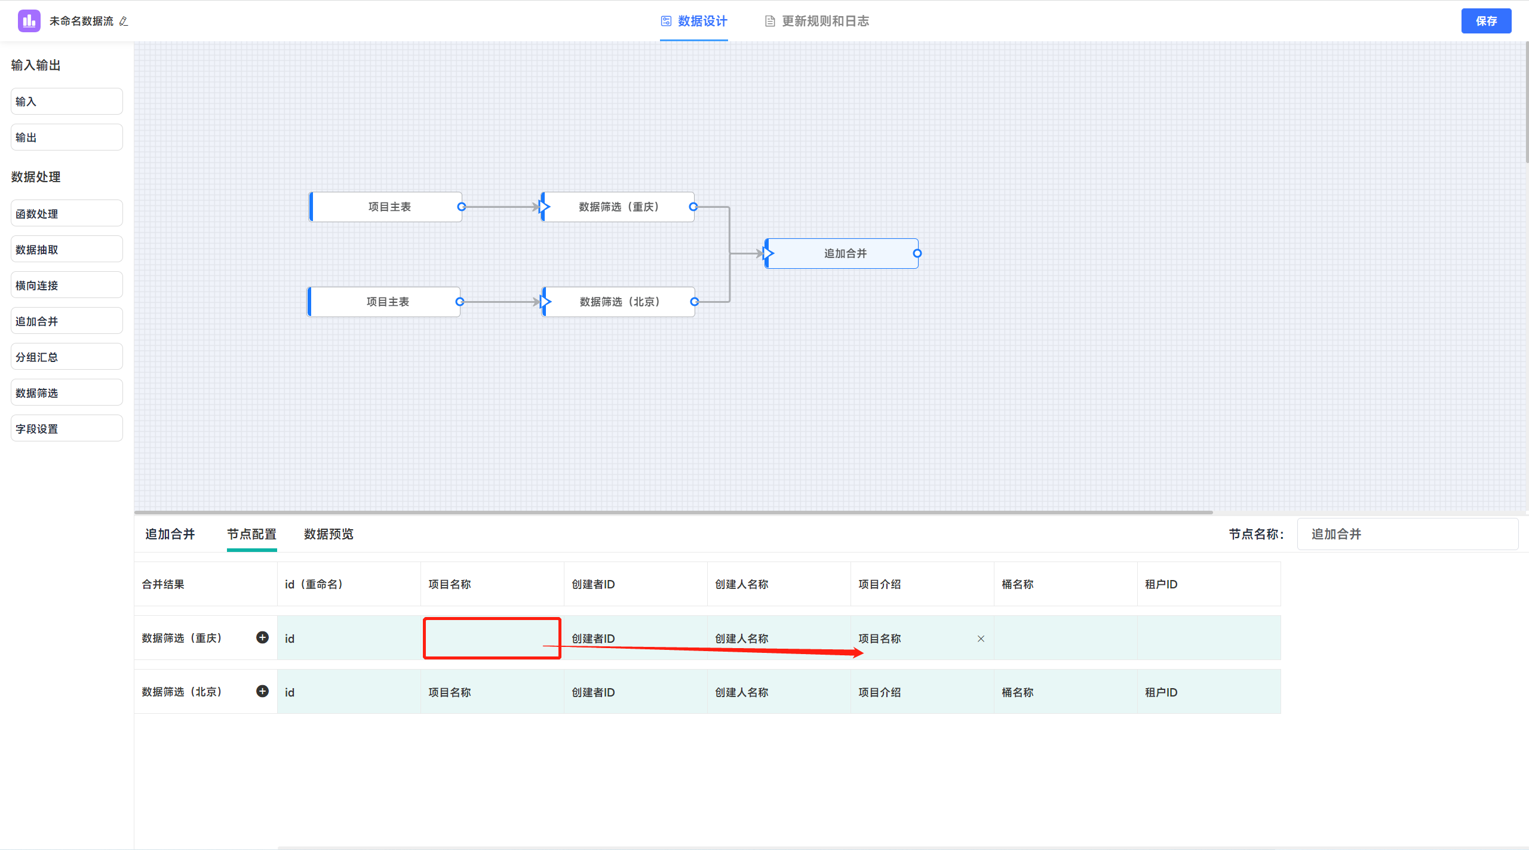Click the 节点名称 input field
The height and width of the screenshot is (850, 1529).
point(1407,534)
